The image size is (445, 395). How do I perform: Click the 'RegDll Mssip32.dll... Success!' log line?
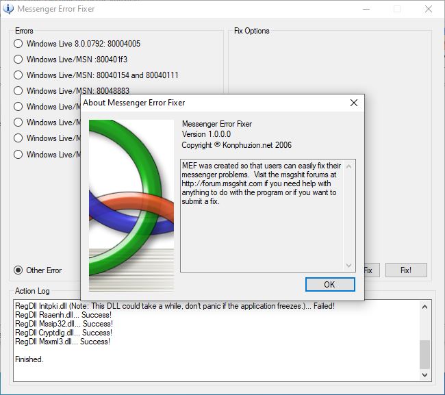coord(64,324)
